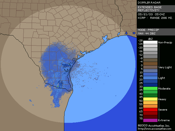Click the orange swatch between 55 and 60
The width and height of the screenshot is (175, 131).
[150, 106]
